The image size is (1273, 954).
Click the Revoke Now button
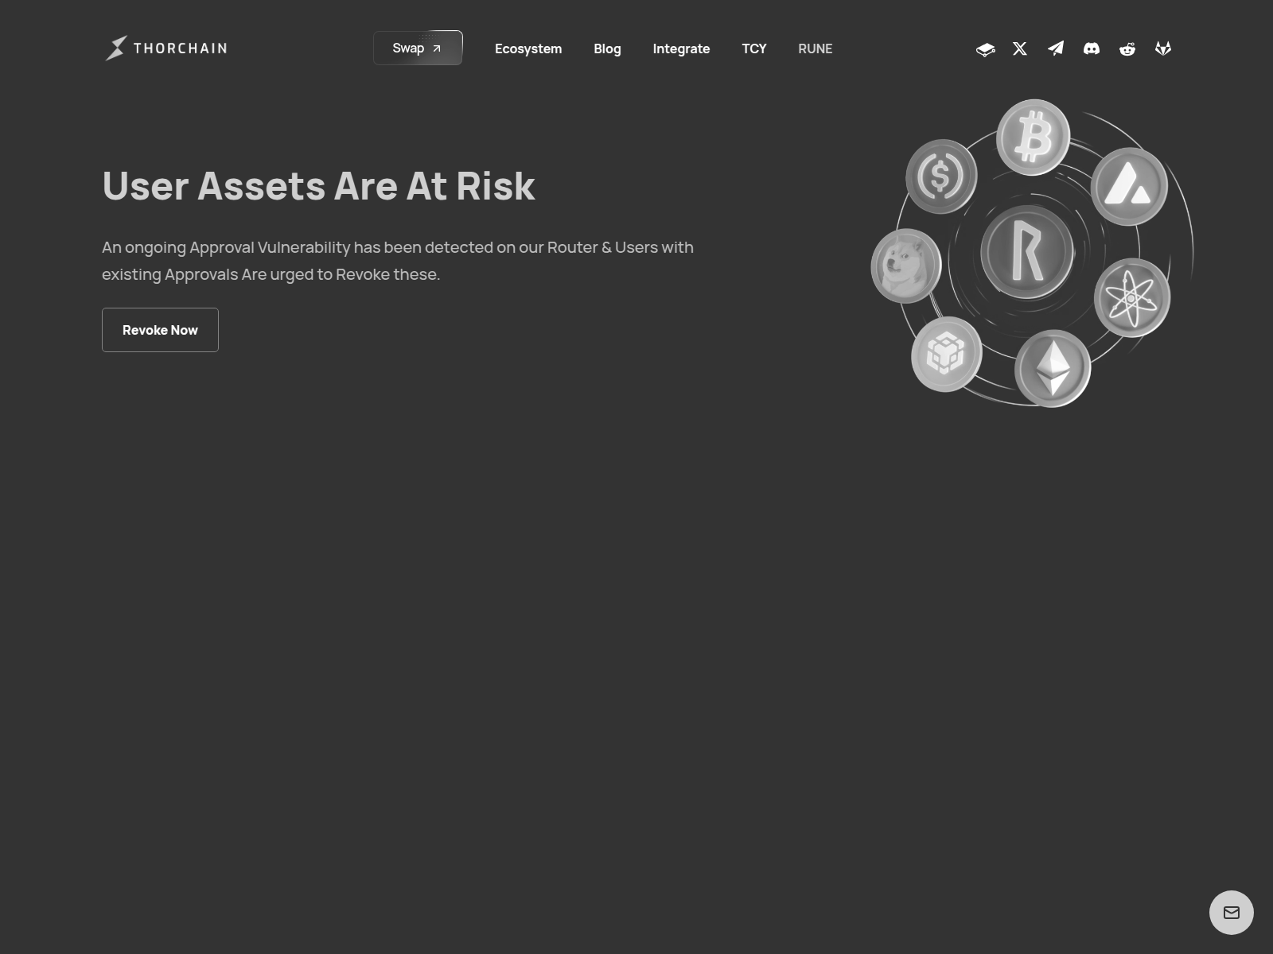(x=160, y=330)
